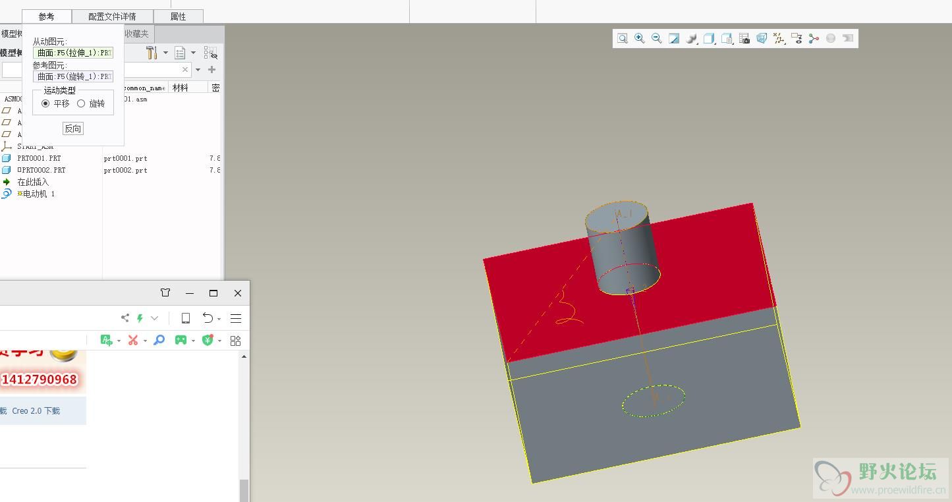This screenshot has height=502, width=952.
Task: Toggle the perspective view glass cube icon
Action: pyautogui.click(x=762, y=39)
